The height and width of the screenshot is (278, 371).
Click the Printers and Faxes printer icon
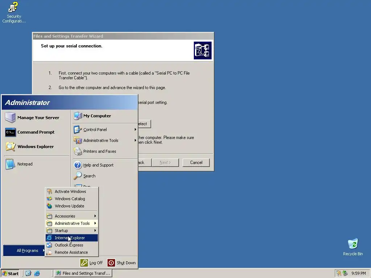point(78,151)
